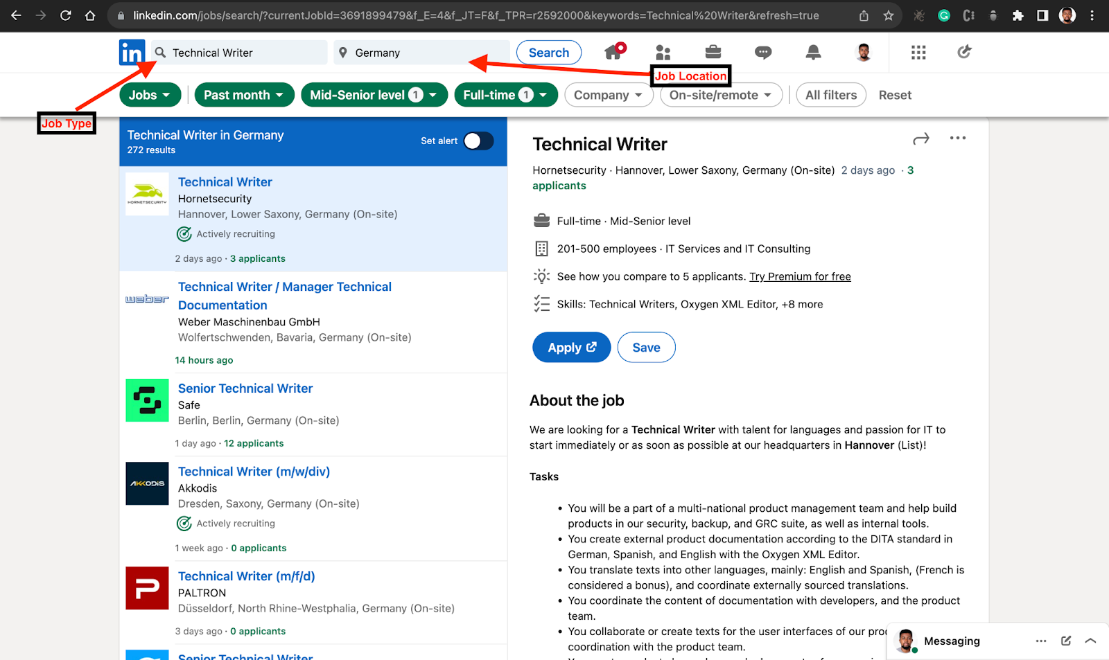
Task: Open the Notifications bell icon
Action: pyautogui.click(x=813, y=52)
